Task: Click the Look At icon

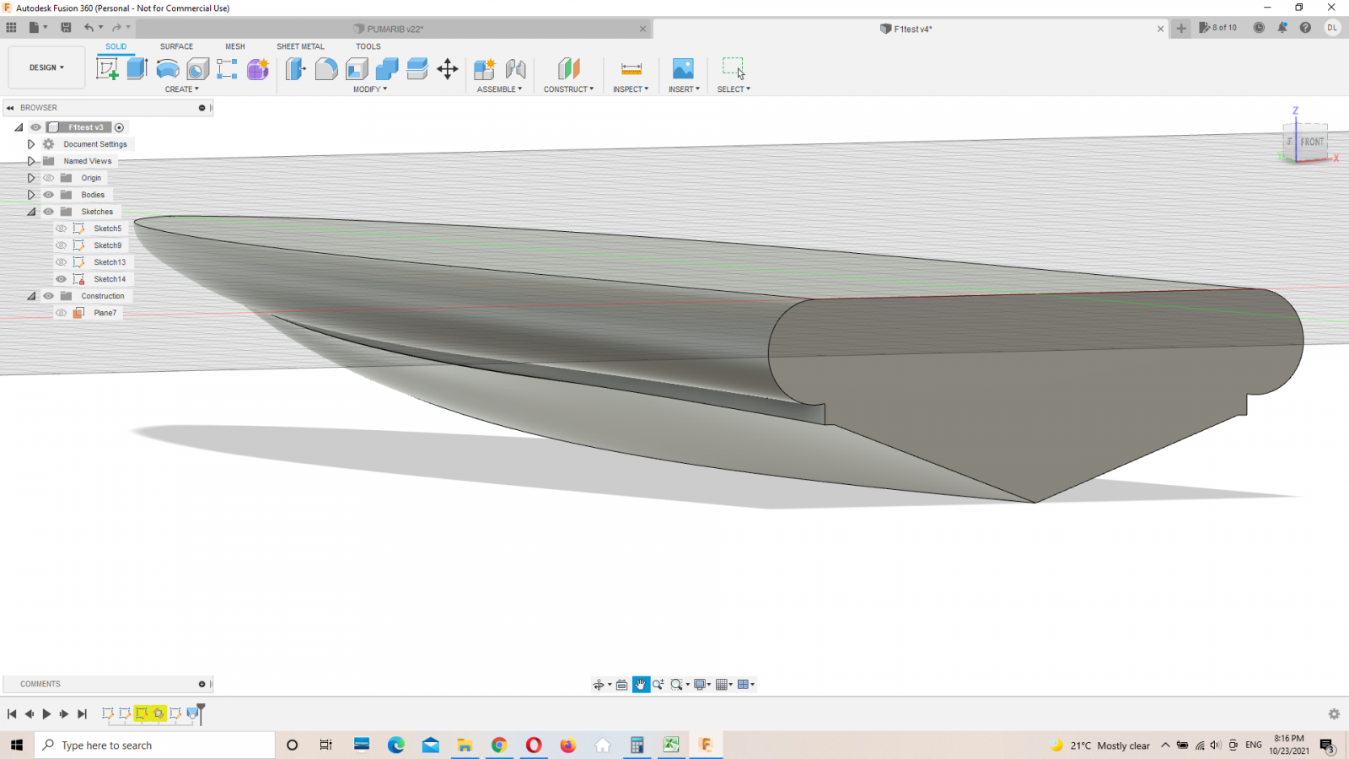Action: [621, 685]
